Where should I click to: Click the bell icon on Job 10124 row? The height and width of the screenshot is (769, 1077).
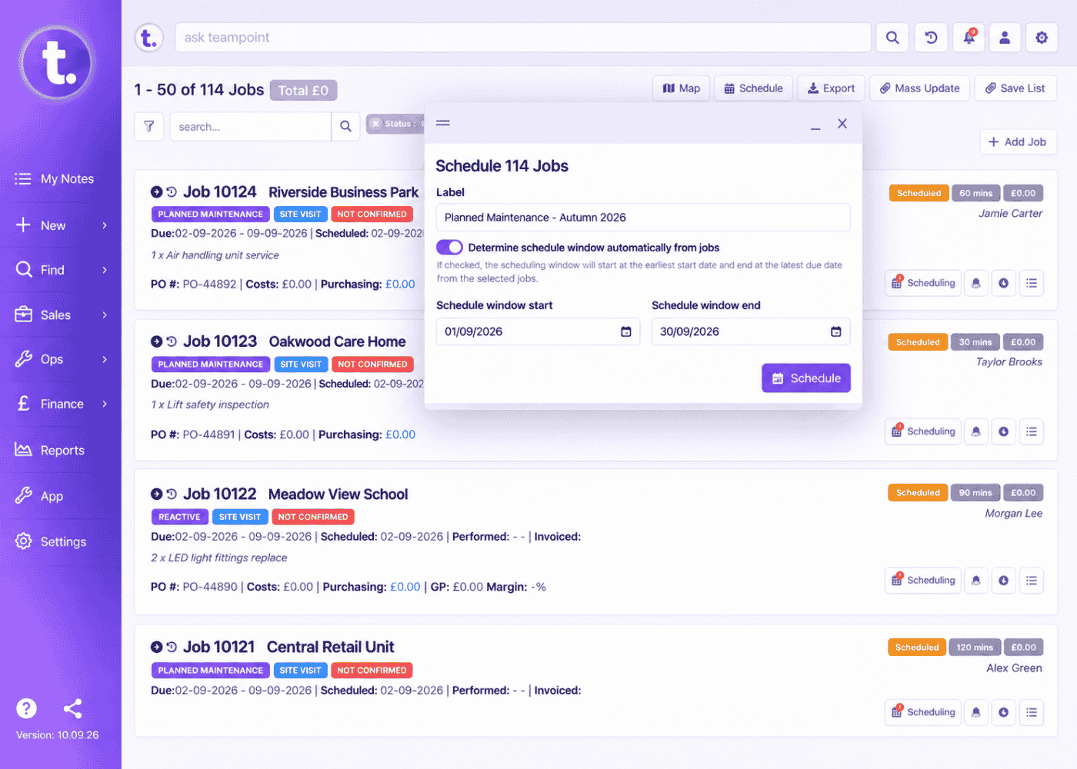[975, 283]
